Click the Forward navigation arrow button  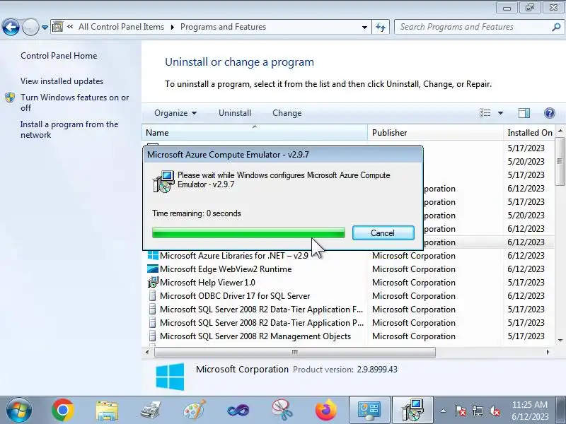pyautogui.click(x=30, y=27)
